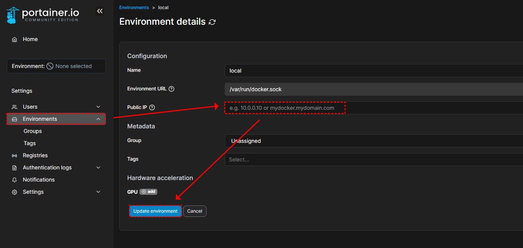The width and height of the screenshot is (523, 248).
Task: Click the Hardware acceleration heading
Action: click(160, 178)
